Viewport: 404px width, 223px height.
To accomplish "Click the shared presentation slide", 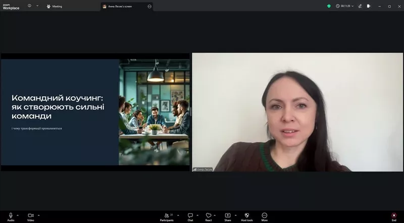I will 95,112.
